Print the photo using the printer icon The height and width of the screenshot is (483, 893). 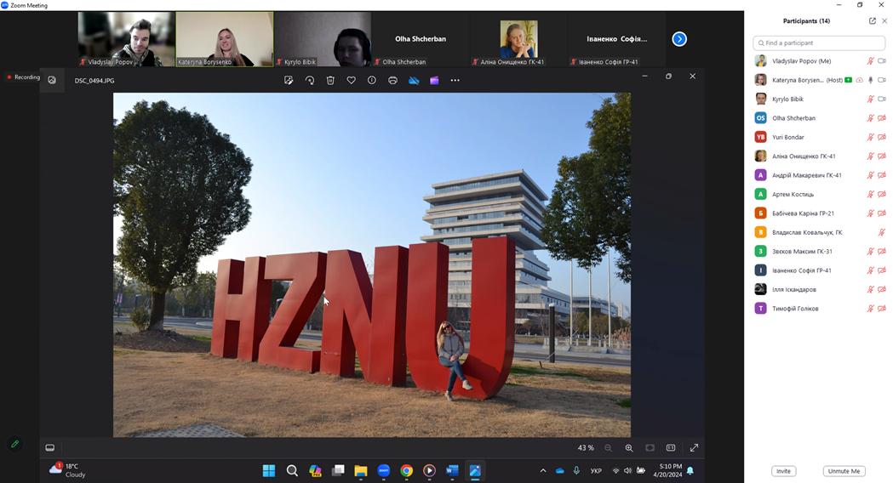(392, 80)
